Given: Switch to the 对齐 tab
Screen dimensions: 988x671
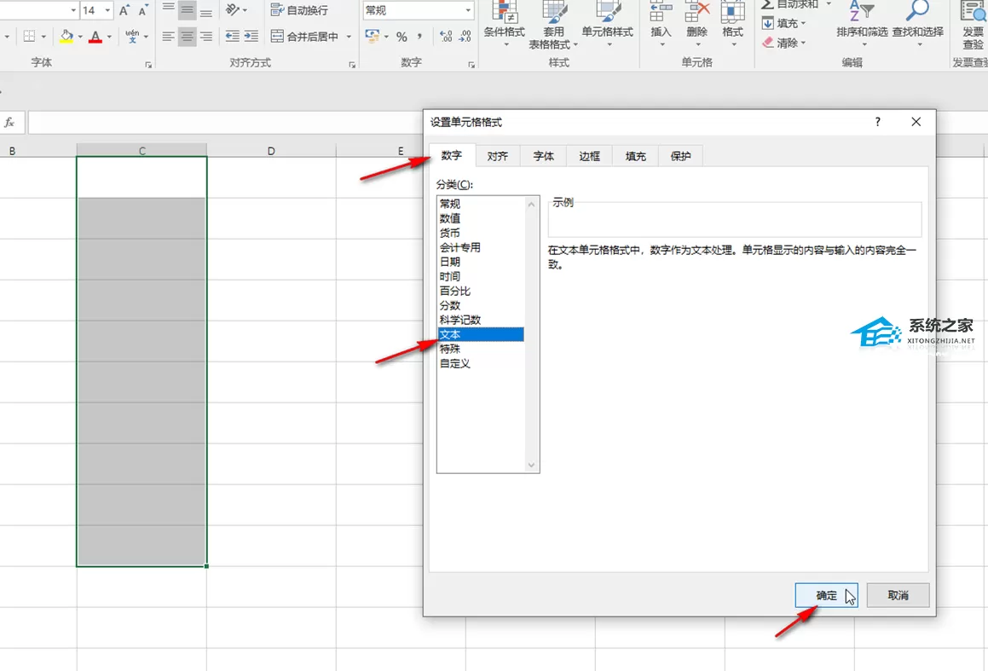Looking at the screenshot, I should [498, 156].
